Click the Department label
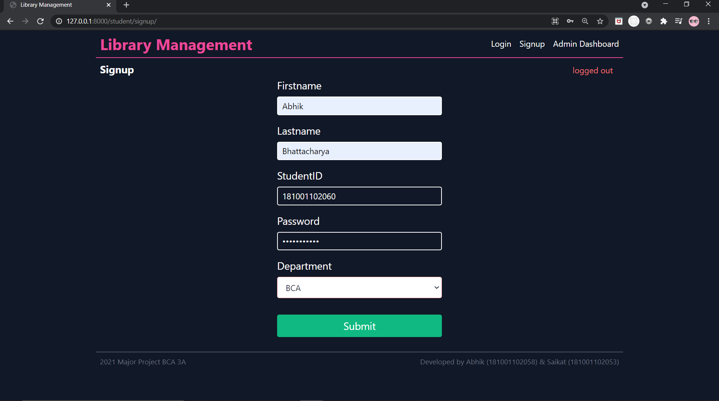The height and width of the screenshot is (401, 719). coord(304,266)
